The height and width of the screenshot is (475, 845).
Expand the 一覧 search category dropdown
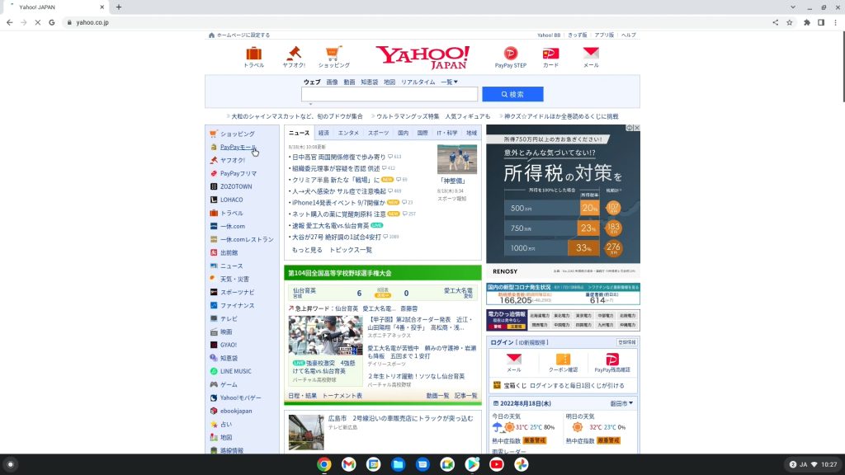pyautogui.click(x=449, y=82)
